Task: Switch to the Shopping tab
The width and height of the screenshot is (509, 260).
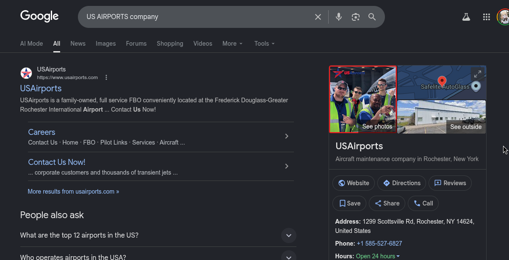Action: click(170, 44)
